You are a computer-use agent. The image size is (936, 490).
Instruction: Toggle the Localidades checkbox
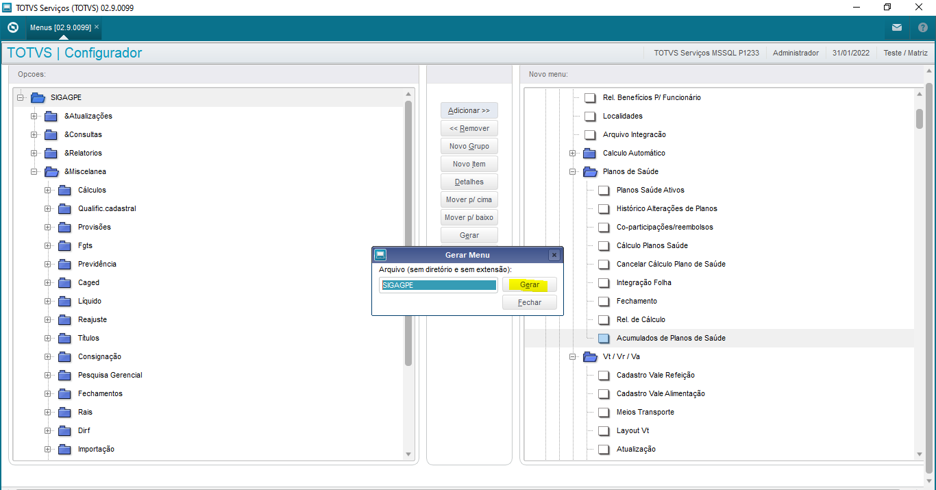pyautogui.click(x=590, y=116)
